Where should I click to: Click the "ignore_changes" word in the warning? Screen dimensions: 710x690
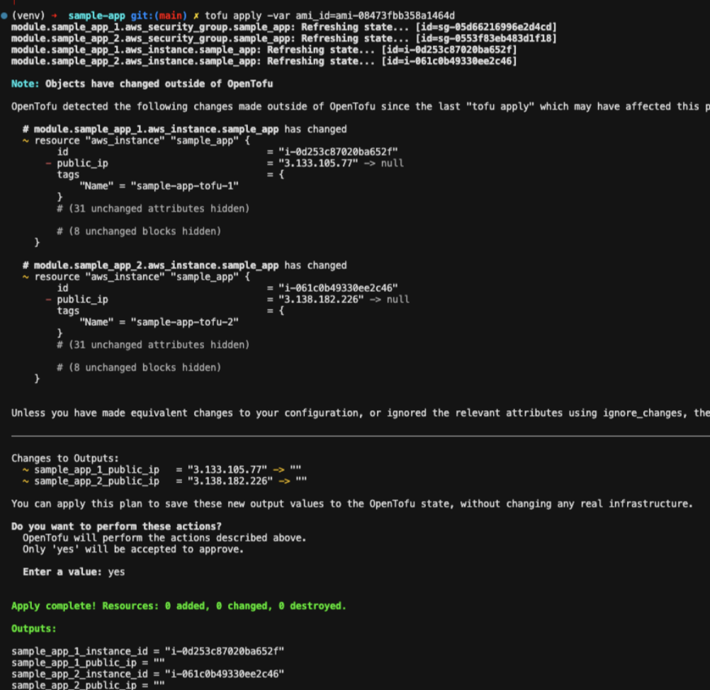640,412
